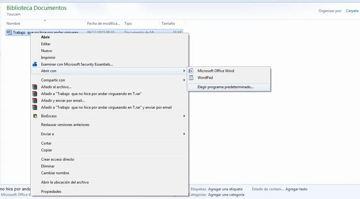Click WinRAR icon next to 'Añadir al archivo...'
Screen dimensions: 360x199
(35, 87)
